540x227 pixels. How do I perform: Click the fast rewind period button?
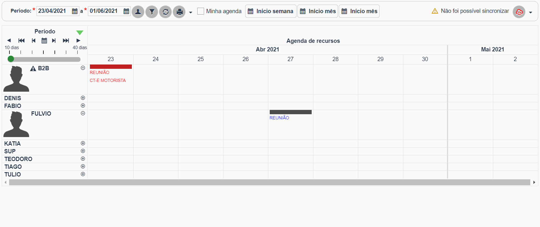21,41
